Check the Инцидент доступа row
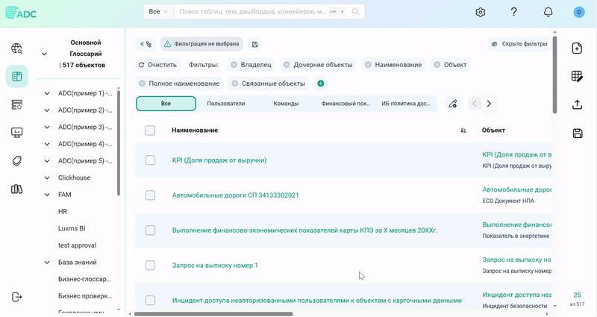 (150, 301)
